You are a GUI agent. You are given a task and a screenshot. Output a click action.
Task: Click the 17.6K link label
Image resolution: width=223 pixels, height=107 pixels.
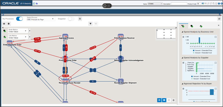click(x=37, y=39)
